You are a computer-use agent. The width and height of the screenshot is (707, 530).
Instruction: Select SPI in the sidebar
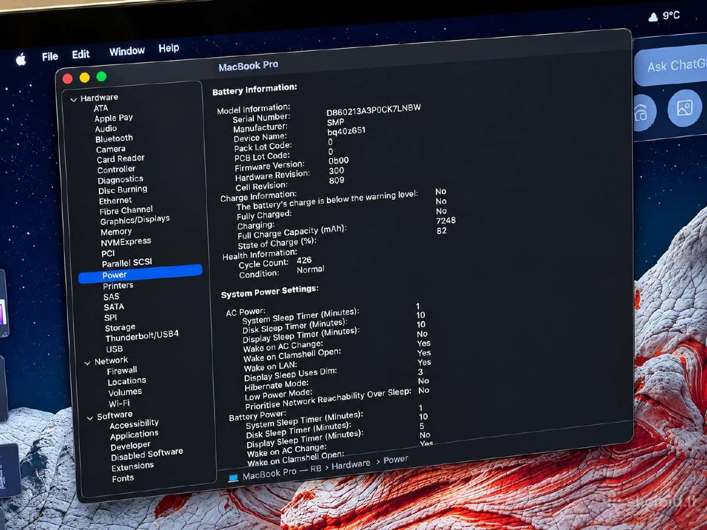[110, 317]
